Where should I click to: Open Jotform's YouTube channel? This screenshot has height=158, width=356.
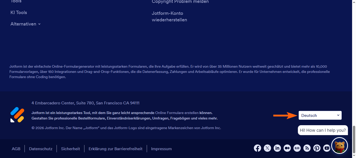[327, 148]
